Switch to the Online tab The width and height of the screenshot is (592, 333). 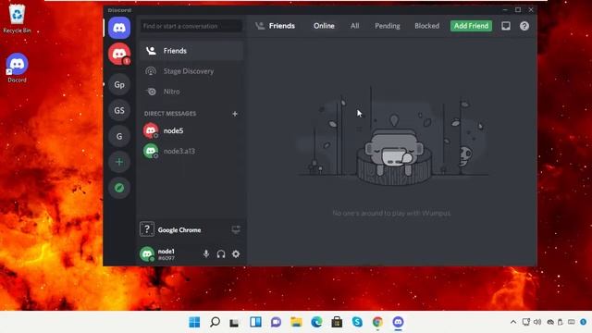[x=324, y=26]
